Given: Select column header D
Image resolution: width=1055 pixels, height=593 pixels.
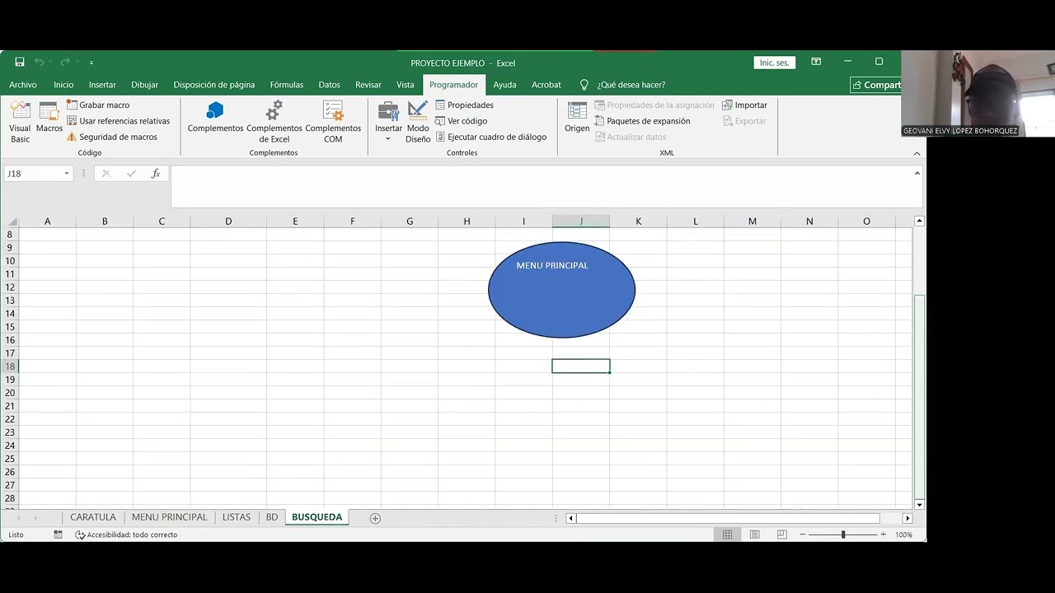Looking at the screenshot, I should pyautogui.click(x=228, y=221).
